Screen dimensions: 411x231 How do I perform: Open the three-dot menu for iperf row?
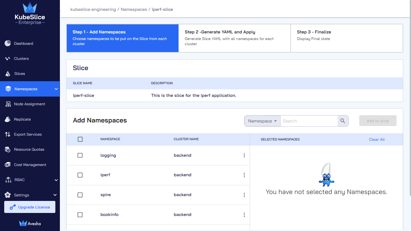244,175
